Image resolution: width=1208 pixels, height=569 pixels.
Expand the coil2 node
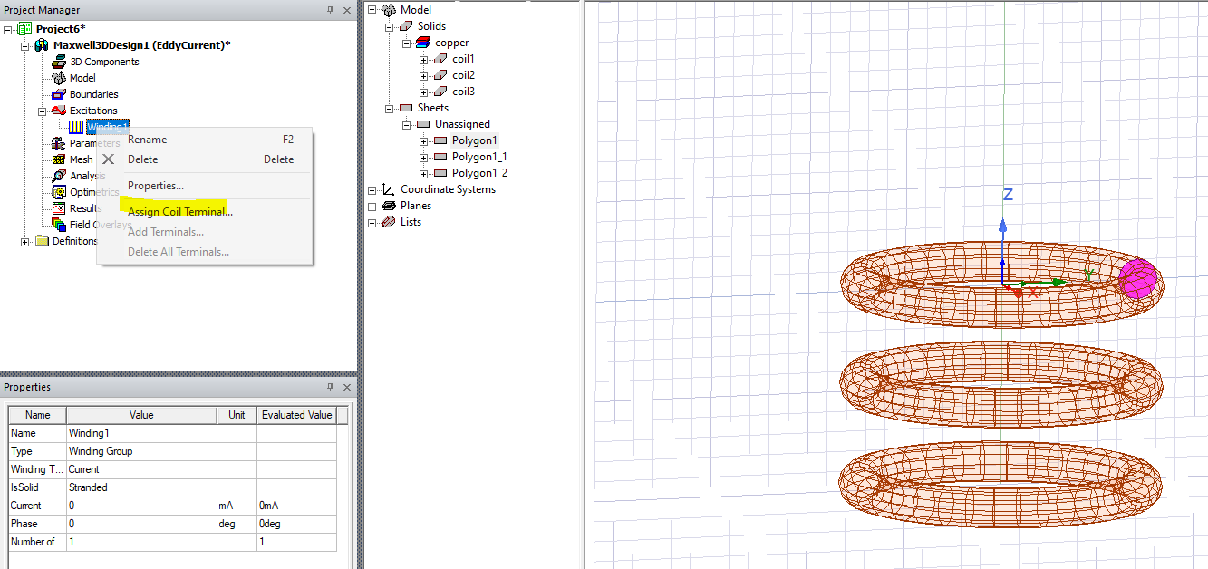[423, 75]
